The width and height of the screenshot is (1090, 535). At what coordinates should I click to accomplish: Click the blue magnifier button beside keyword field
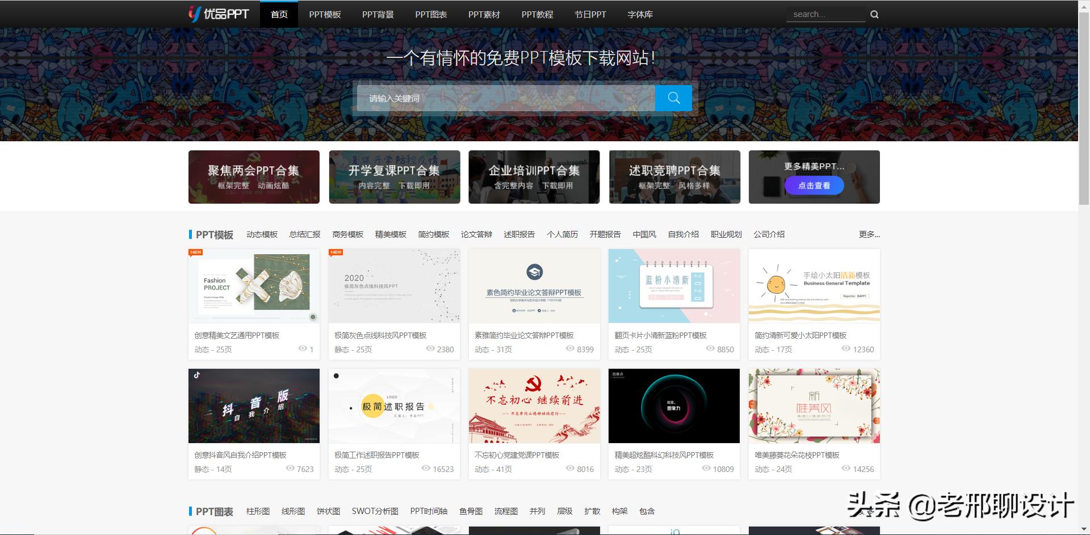673,98
